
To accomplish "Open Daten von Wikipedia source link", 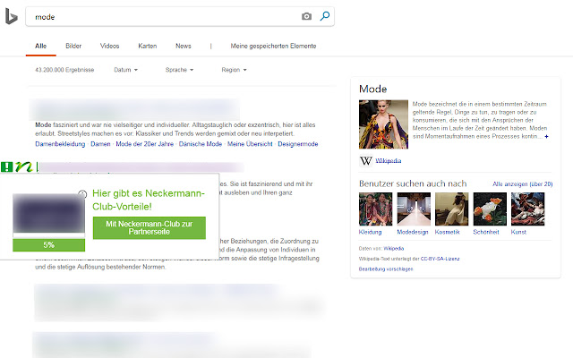I will coord(394,249).
